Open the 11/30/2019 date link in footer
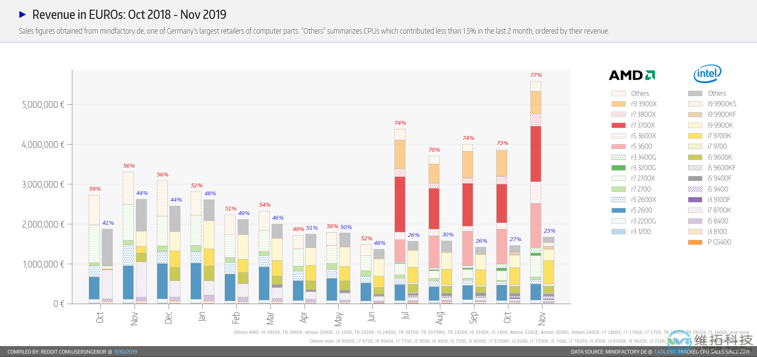The width and height of the screenshot is (757, 357). 125,352
